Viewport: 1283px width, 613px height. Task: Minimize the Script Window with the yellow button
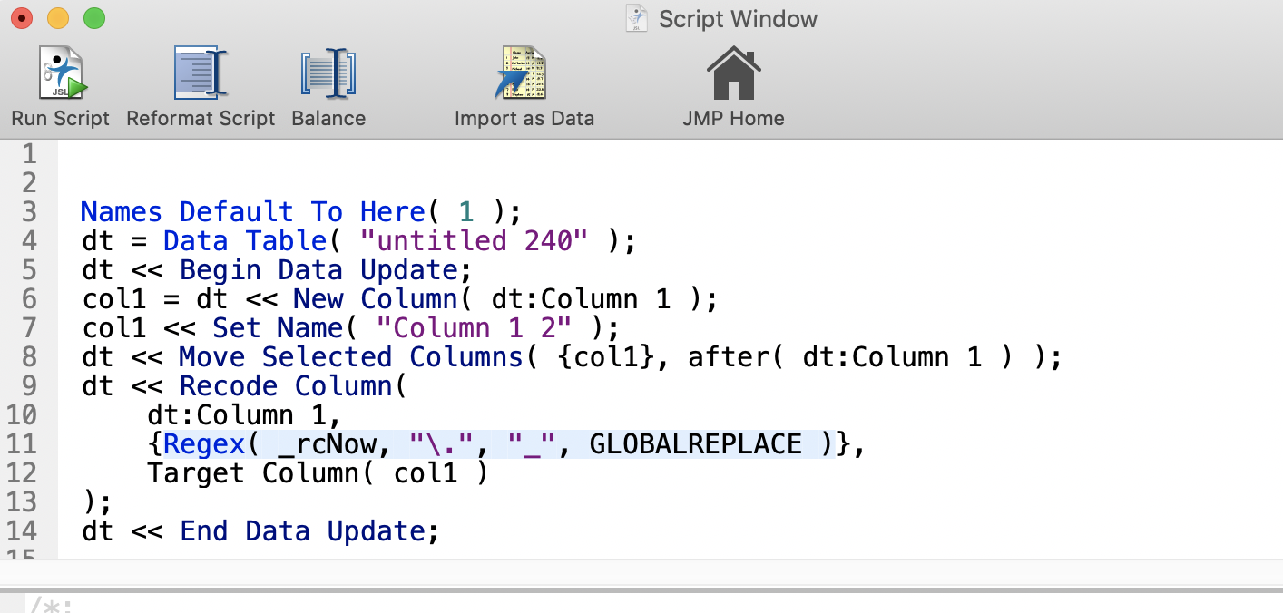pyautogui.click(x=58, y=17)
